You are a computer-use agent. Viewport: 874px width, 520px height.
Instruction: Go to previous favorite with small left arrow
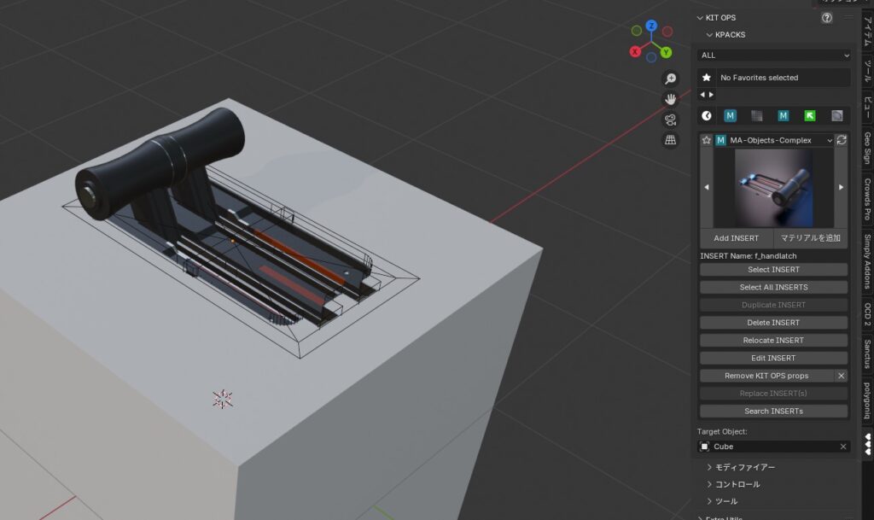702,95
